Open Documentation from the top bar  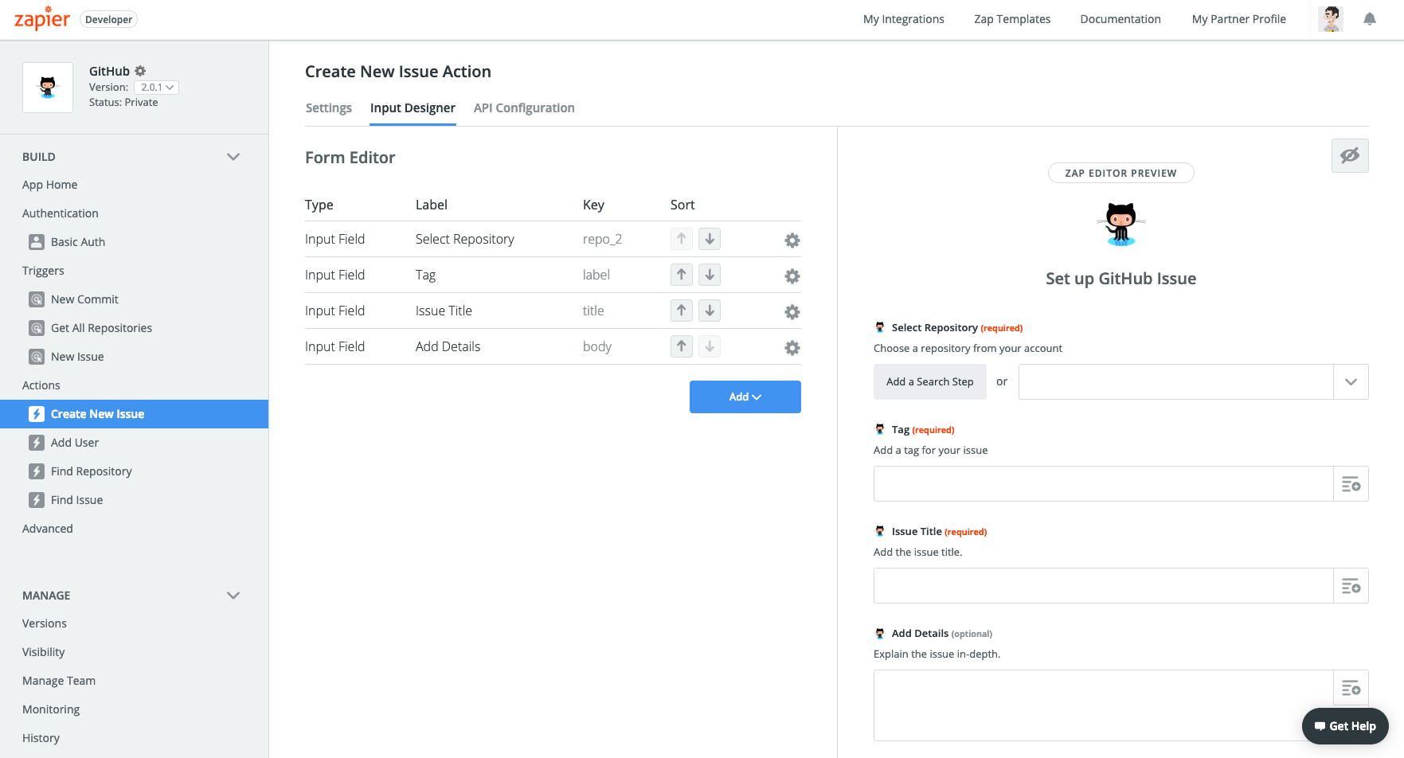1120,19
